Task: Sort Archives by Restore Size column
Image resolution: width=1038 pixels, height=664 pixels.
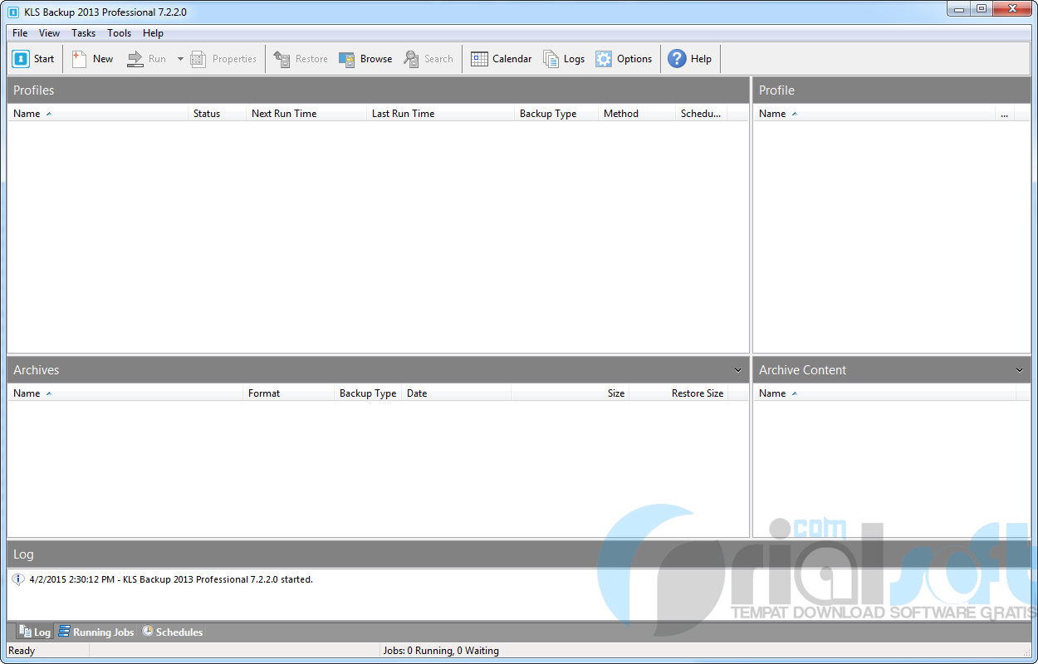Action: tap(678, 393)
